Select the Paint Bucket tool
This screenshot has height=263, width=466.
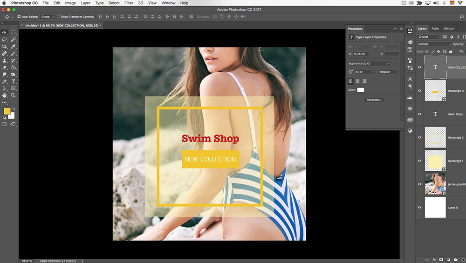coord(14,67)
